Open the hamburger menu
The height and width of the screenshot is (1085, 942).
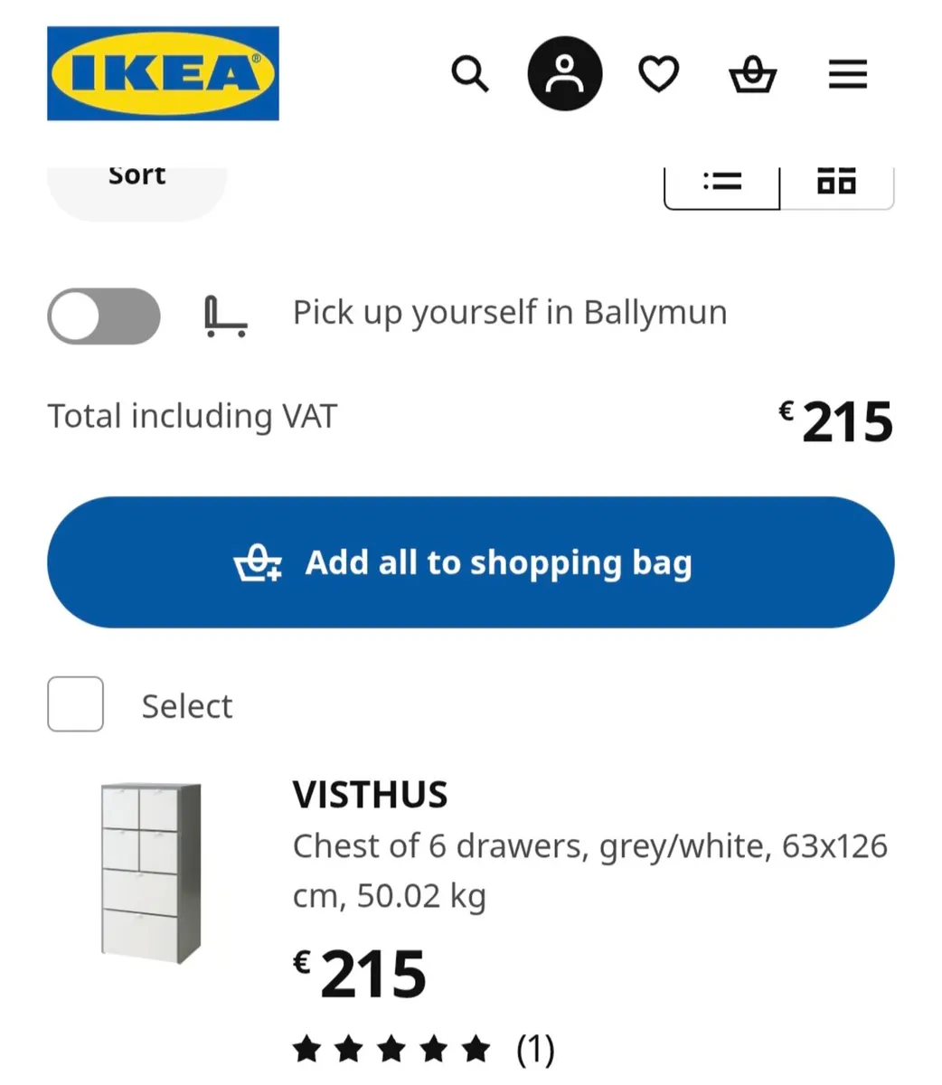[847, 73]
